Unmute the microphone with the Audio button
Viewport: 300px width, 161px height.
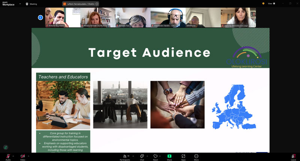coord(8,156)
